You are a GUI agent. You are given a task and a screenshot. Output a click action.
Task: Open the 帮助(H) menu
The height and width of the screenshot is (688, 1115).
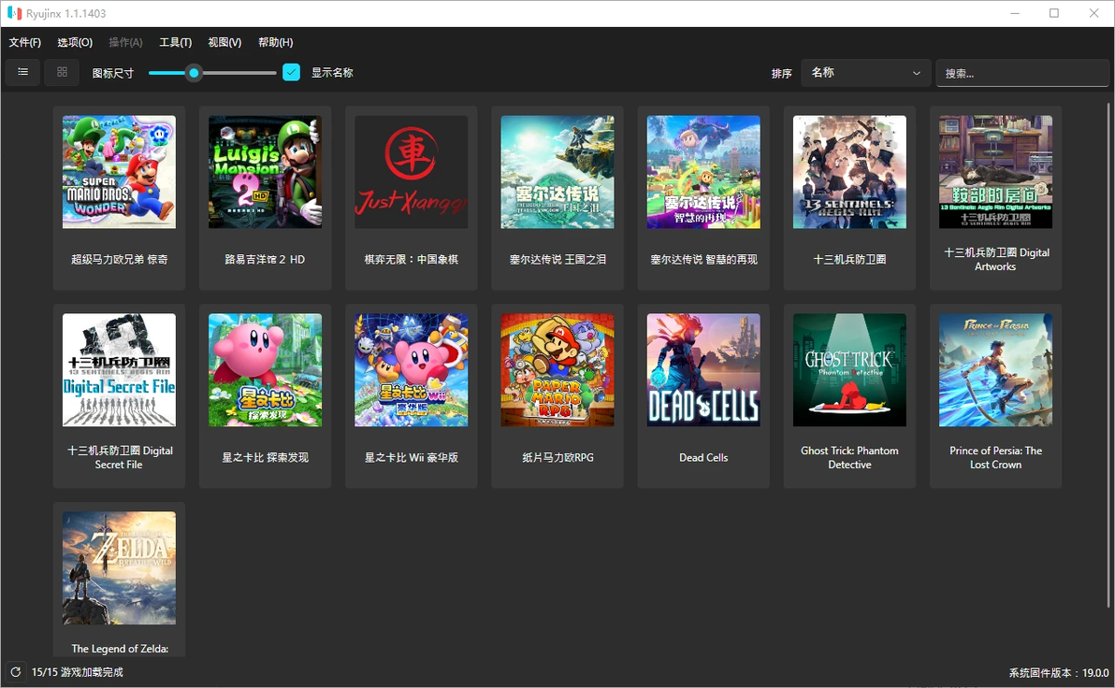(x=275, y=42)
